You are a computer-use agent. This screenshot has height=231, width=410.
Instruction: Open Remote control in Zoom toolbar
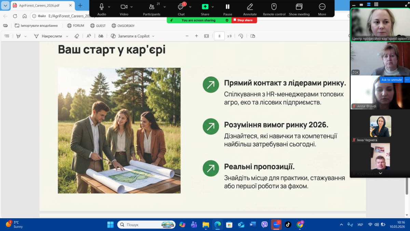coord(274,7)
